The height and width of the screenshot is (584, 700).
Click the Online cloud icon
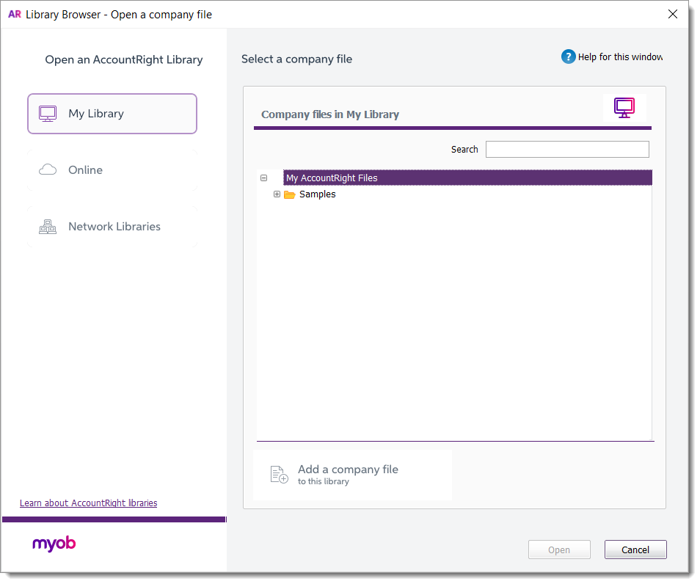tap(48, 169)
